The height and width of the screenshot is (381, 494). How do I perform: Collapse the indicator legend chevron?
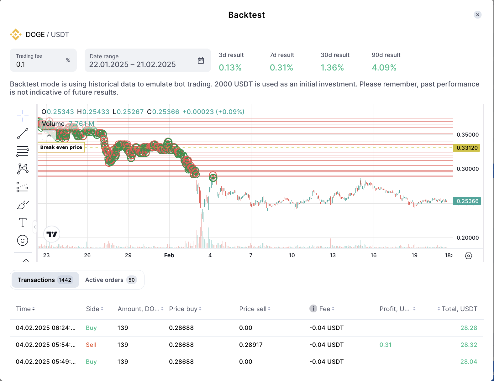tap(49, 136)
